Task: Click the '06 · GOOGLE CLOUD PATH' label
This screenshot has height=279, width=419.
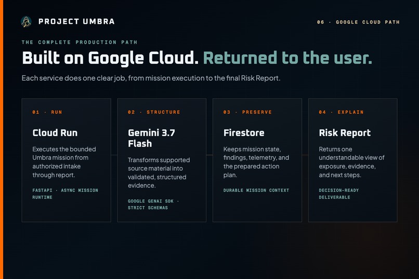Action: [x=358, y=22]
